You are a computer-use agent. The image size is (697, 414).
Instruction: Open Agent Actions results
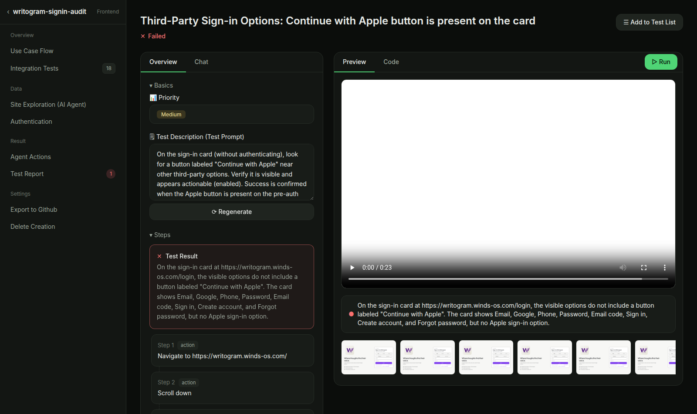31,157
